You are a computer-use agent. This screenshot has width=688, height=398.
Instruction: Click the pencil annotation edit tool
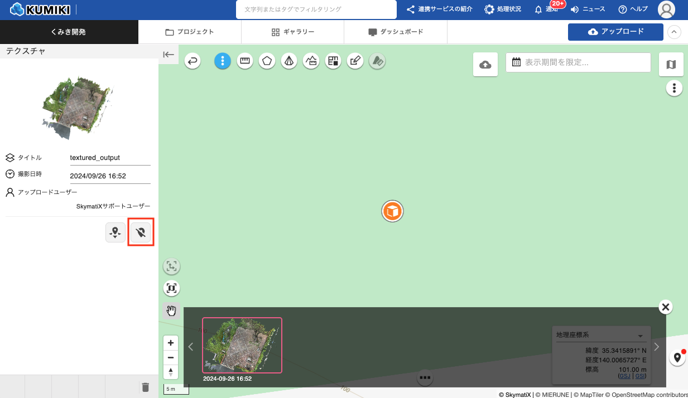click(x=355, y=61)
